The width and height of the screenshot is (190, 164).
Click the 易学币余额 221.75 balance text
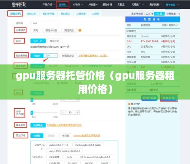pos(142,14)
